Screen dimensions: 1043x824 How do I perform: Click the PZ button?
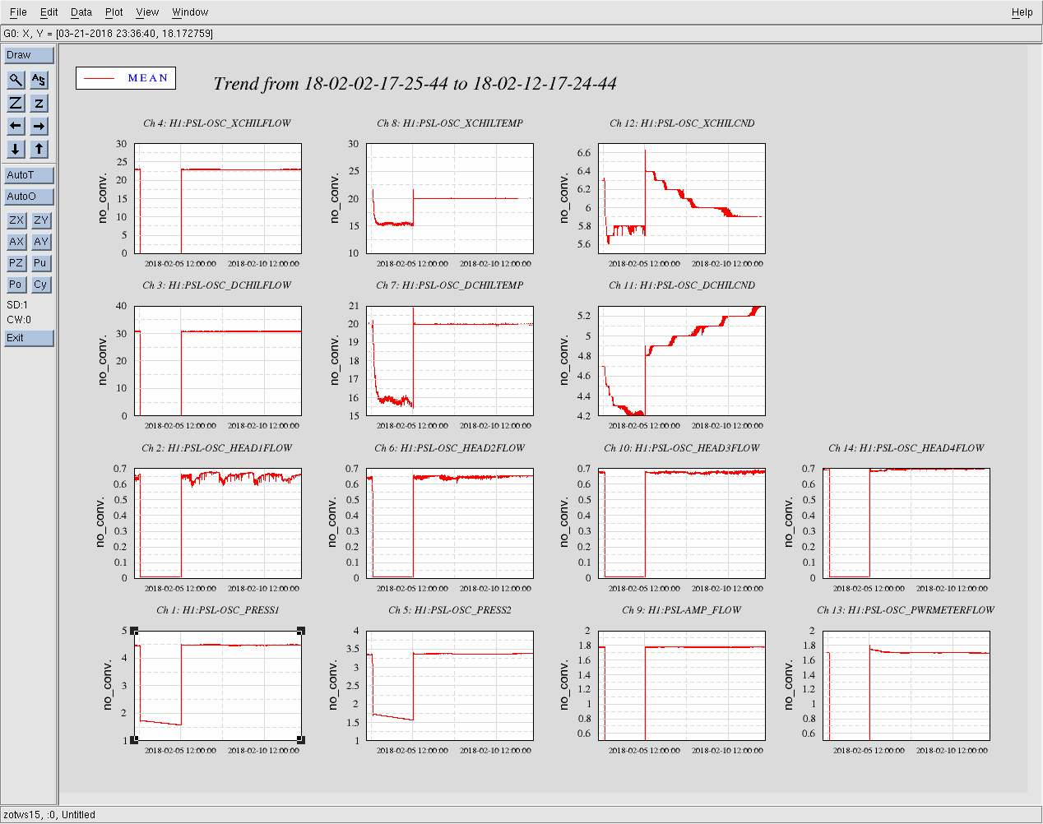tap(16, 263)
